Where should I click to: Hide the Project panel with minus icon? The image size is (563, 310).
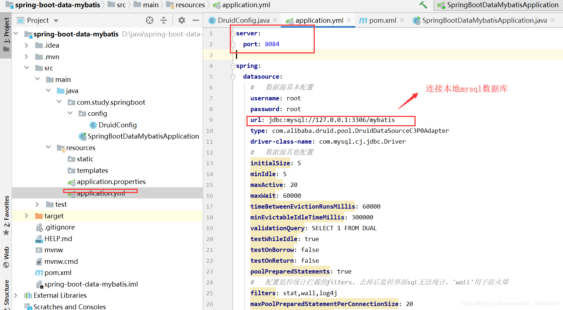click(x=196, y=20)
